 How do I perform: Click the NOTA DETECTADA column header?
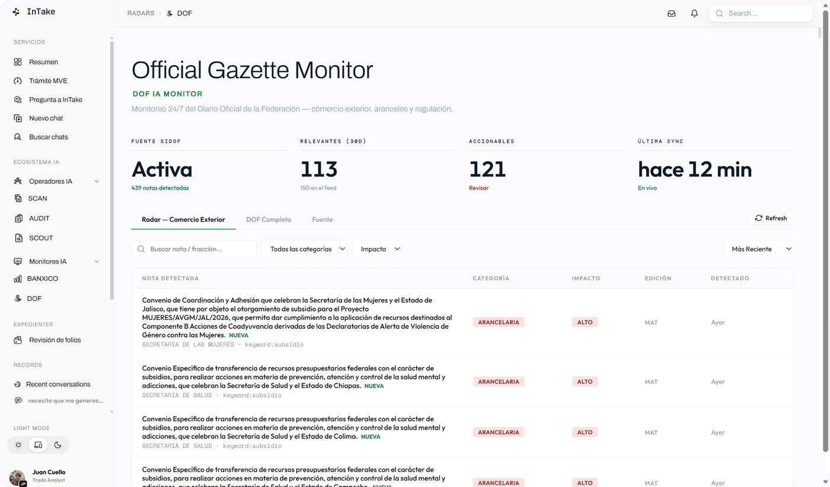[x=170, y=278]
